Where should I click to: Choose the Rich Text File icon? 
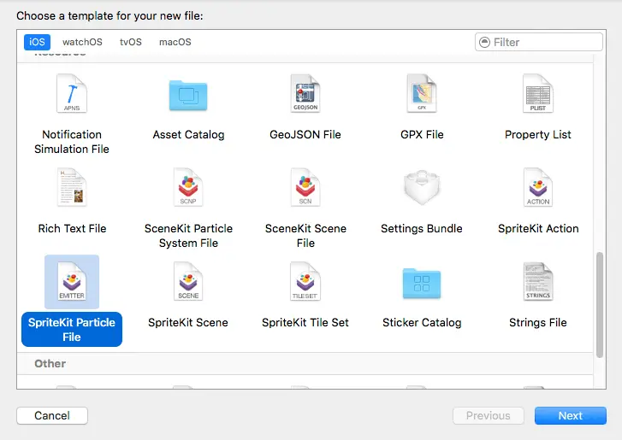pos(72,189)
